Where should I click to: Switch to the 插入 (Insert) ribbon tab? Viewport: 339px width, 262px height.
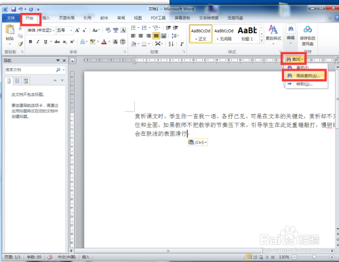click(x=46, y=18)
